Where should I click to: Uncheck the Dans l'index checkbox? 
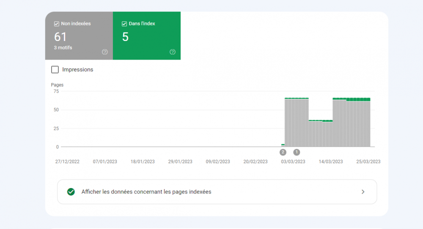[124, 24]
